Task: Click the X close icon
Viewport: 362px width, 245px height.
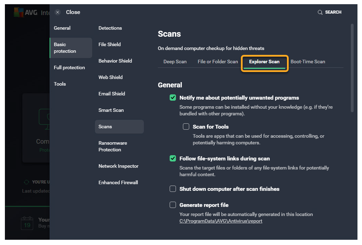Action: [58, 12]
